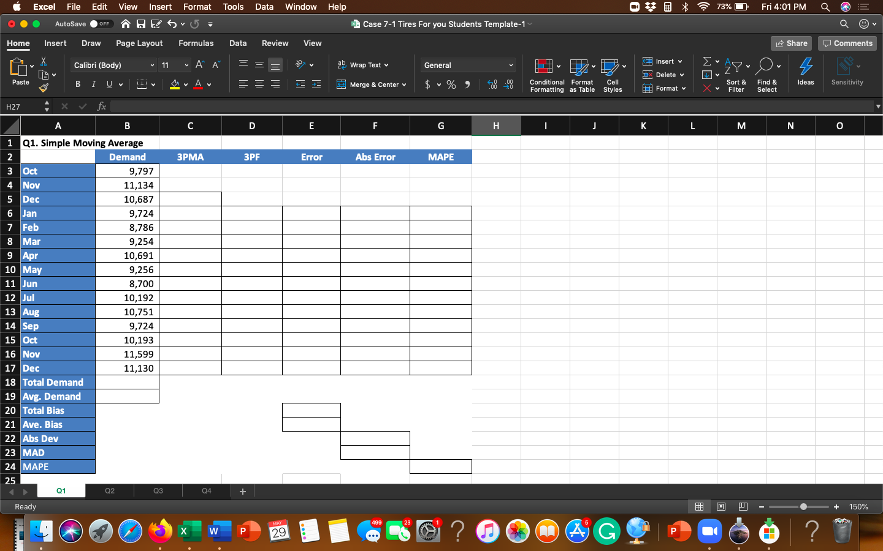Click the Paste clipboard icon
This screenshot has height=551, width=883.
tap(18, 67)
